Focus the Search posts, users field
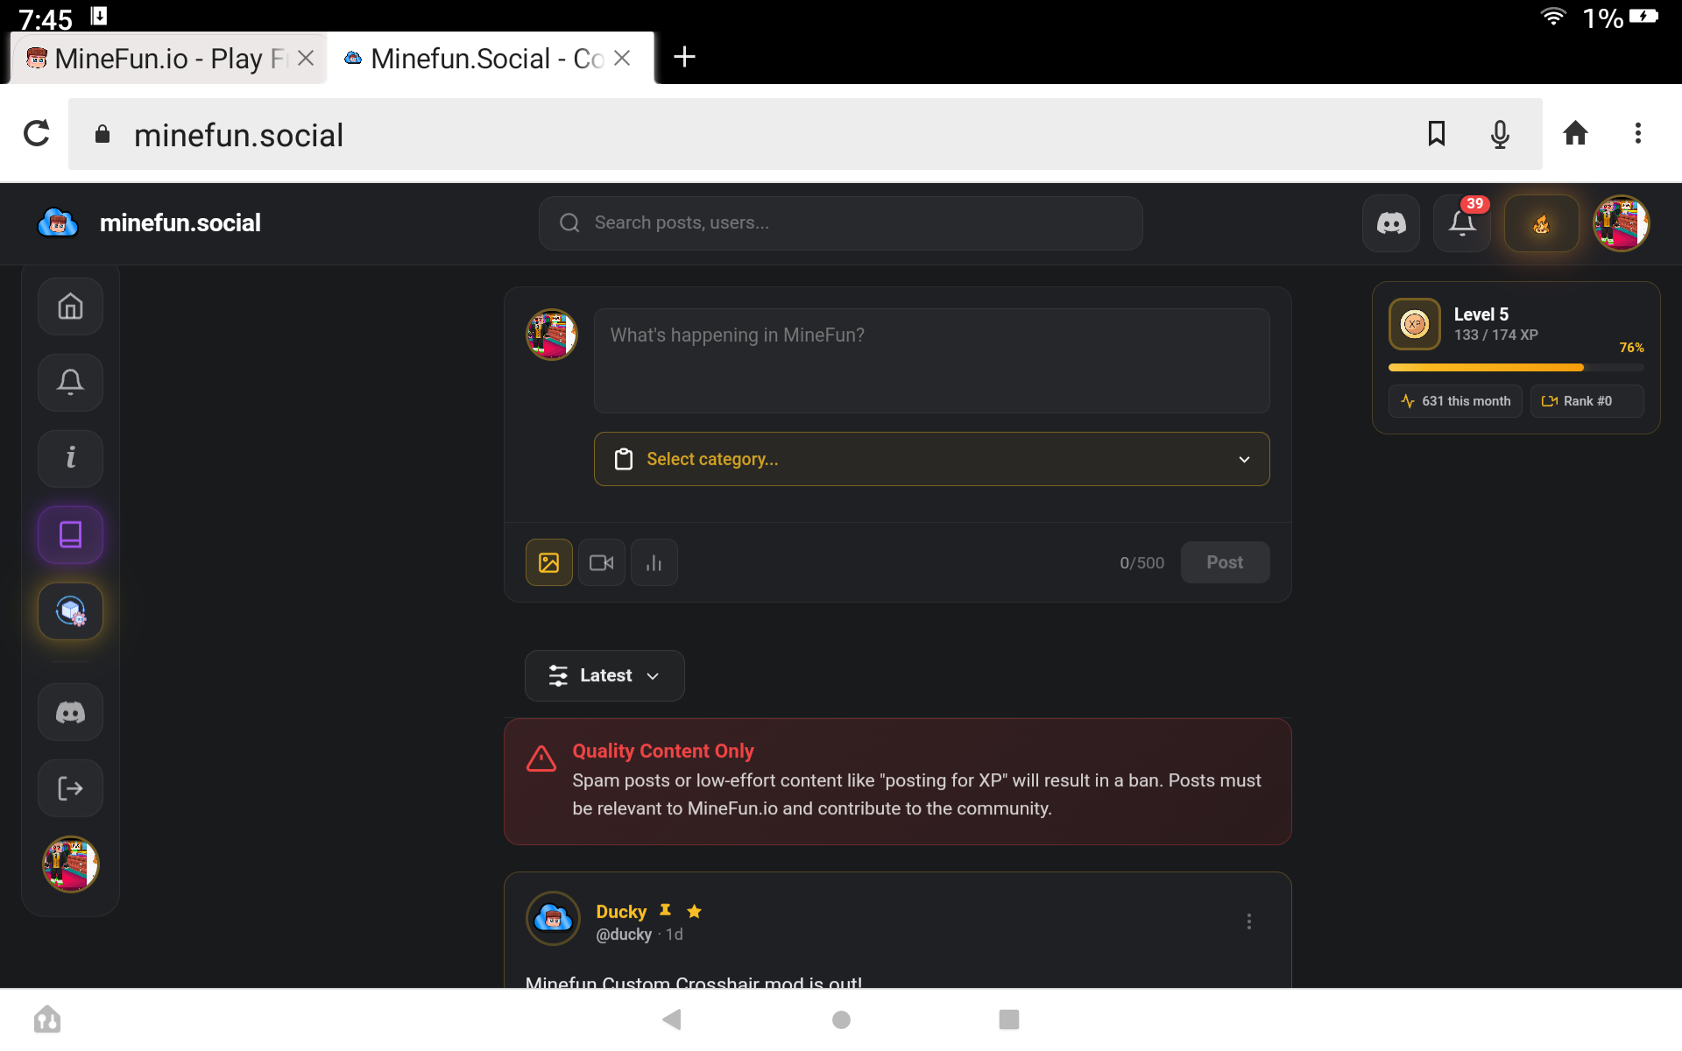Viewport: 1682px width, 1051px height. click(x=841, y=223)
